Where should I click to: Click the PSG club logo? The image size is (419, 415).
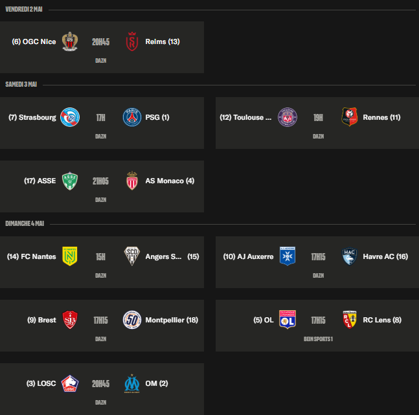pyautogui.click(x=132, y=117)
